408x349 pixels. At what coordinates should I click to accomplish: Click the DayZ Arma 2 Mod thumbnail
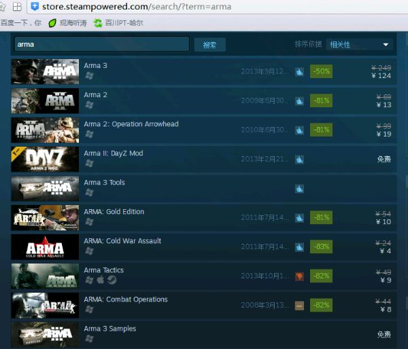click(45, 159)
